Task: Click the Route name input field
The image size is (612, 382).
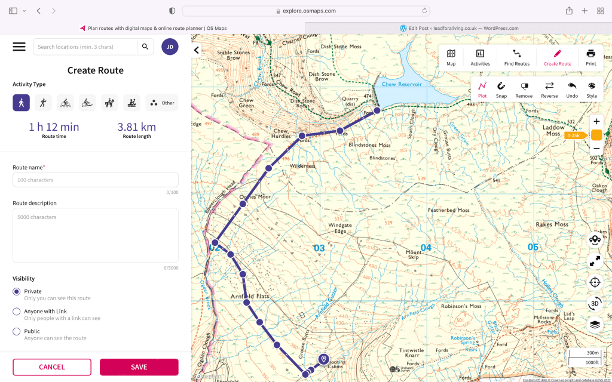Action: (96, 180)
